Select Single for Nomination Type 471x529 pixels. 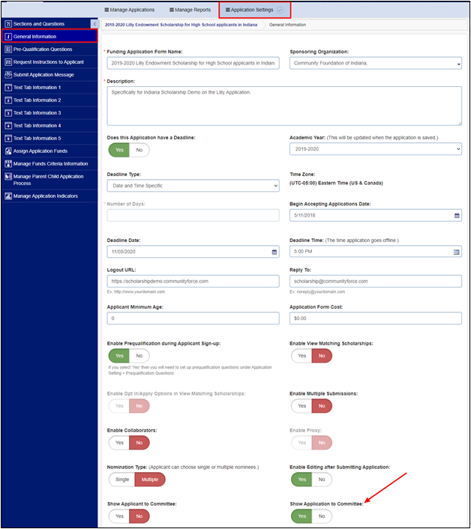(121, 479)
